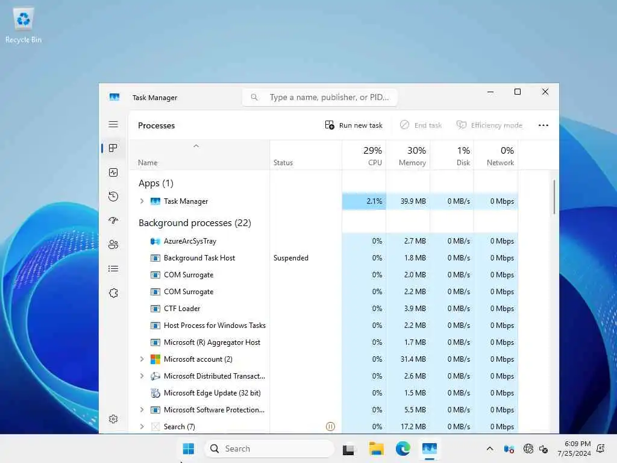Image resolution: width=617 pixels, height=463 pixels.
Task: Click the Task Manager title bar icon
Action: pyautogui.click(x=114, y=97)
